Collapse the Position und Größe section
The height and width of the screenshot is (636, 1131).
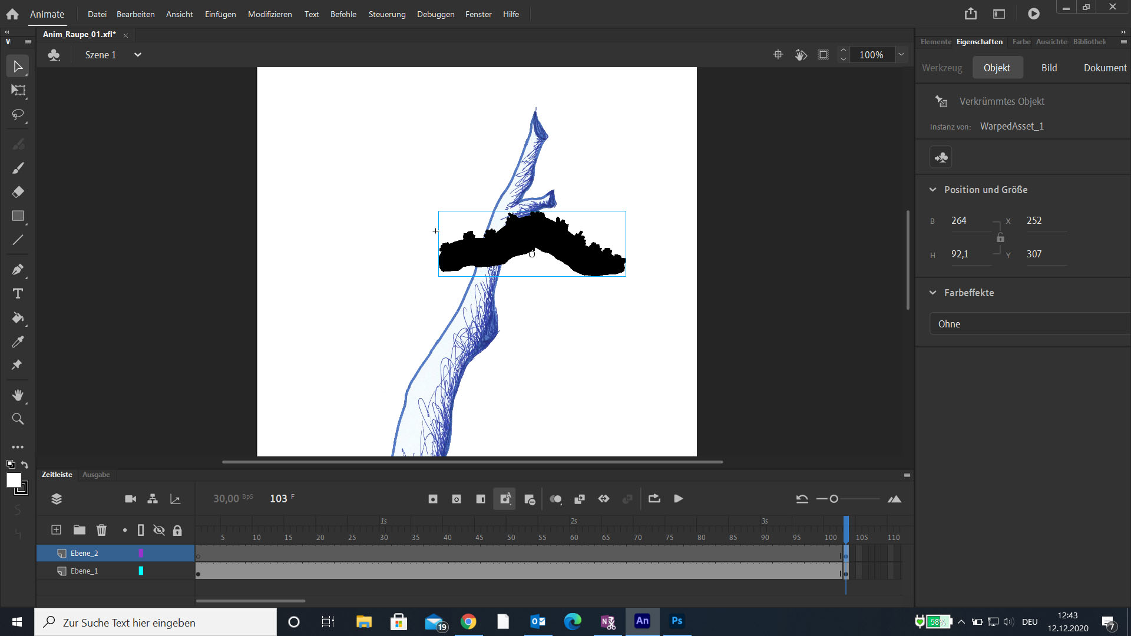tap(934, 189)
